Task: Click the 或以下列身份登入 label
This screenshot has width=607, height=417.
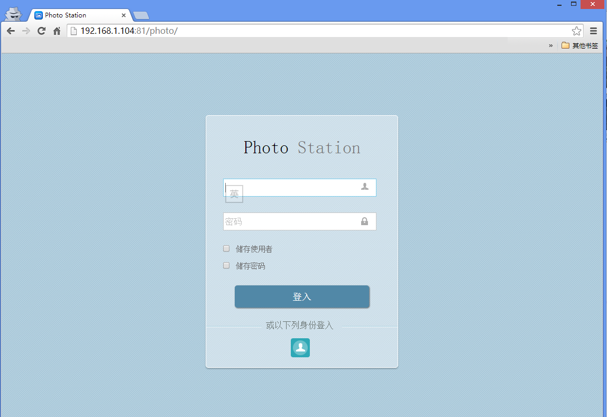Action: click(300, 326)
